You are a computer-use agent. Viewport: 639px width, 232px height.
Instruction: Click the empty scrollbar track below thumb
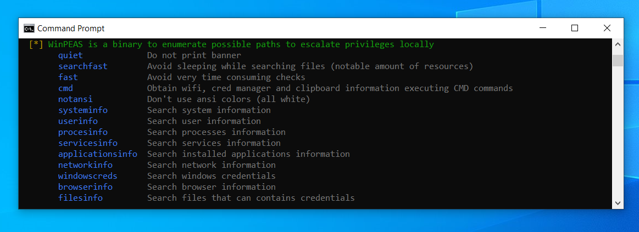[618, 132]
